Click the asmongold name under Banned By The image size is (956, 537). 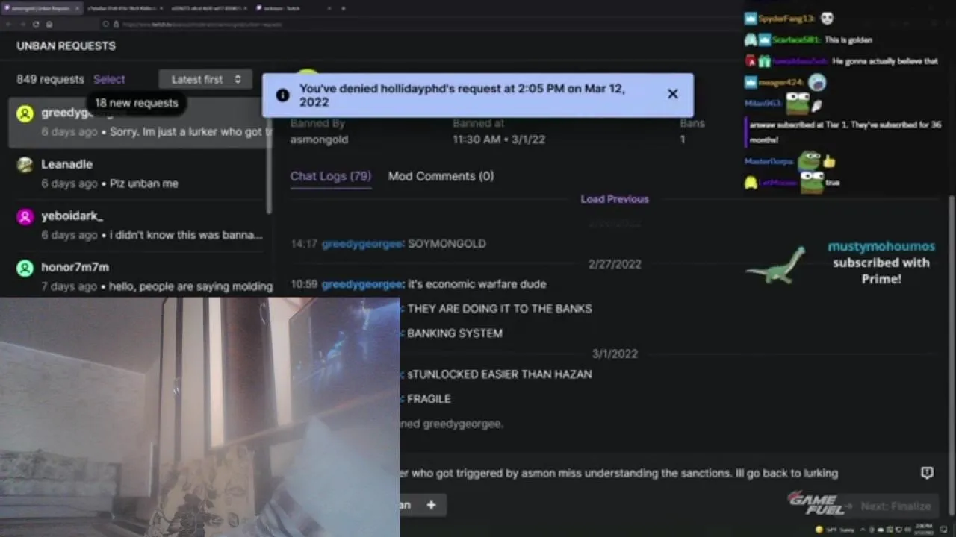point(319,139)
